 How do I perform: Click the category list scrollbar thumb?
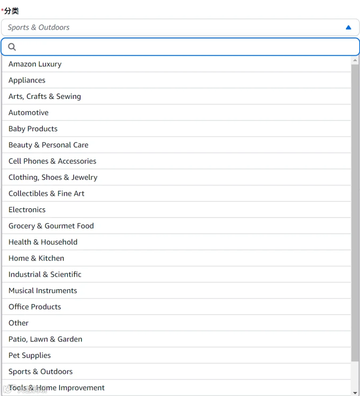tap(355, 213)
